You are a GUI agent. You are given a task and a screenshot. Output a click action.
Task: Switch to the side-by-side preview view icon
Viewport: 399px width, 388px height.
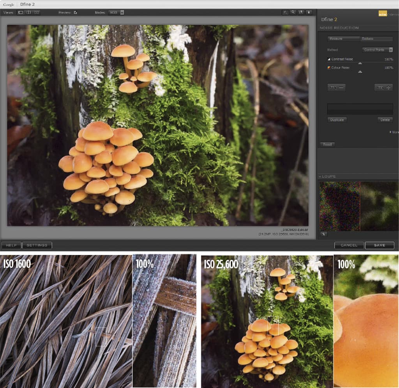pos(37,12)
